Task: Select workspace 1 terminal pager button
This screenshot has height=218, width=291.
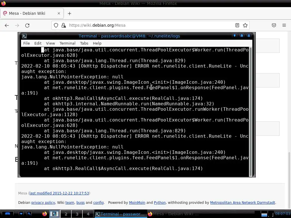Action: click(x=54, y=214)
